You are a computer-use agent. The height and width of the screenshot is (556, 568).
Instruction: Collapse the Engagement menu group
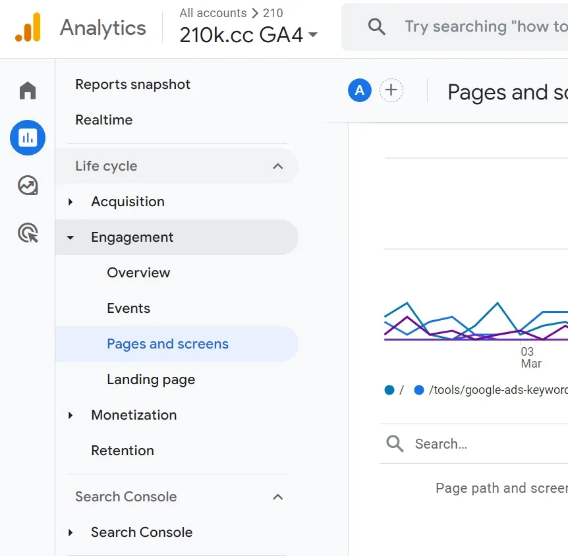pos(71,237)
